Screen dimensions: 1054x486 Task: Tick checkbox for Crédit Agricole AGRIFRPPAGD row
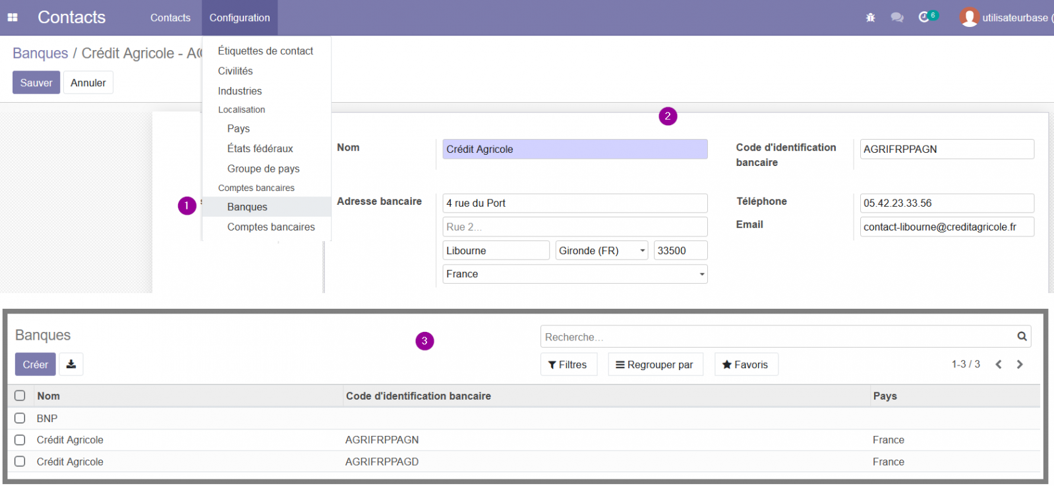20,462
